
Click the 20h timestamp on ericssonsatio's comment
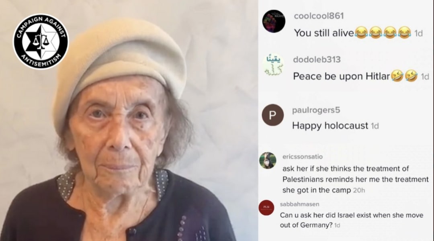pos(359,190)
